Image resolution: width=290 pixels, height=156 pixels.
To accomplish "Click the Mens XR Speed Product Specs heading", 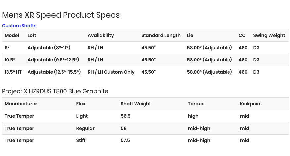I will (61, 15).
